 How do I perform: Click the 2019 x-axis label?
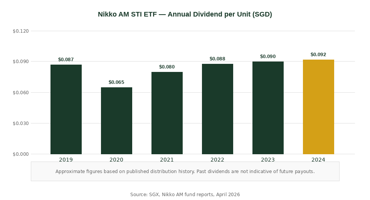coord(66,160)
